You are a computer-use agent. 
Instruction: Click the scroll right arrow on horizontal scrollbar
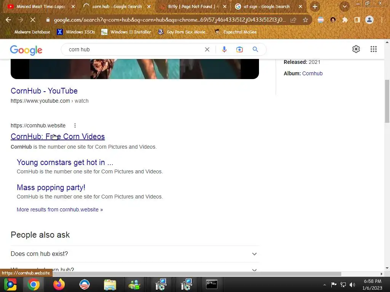[382, 274]
